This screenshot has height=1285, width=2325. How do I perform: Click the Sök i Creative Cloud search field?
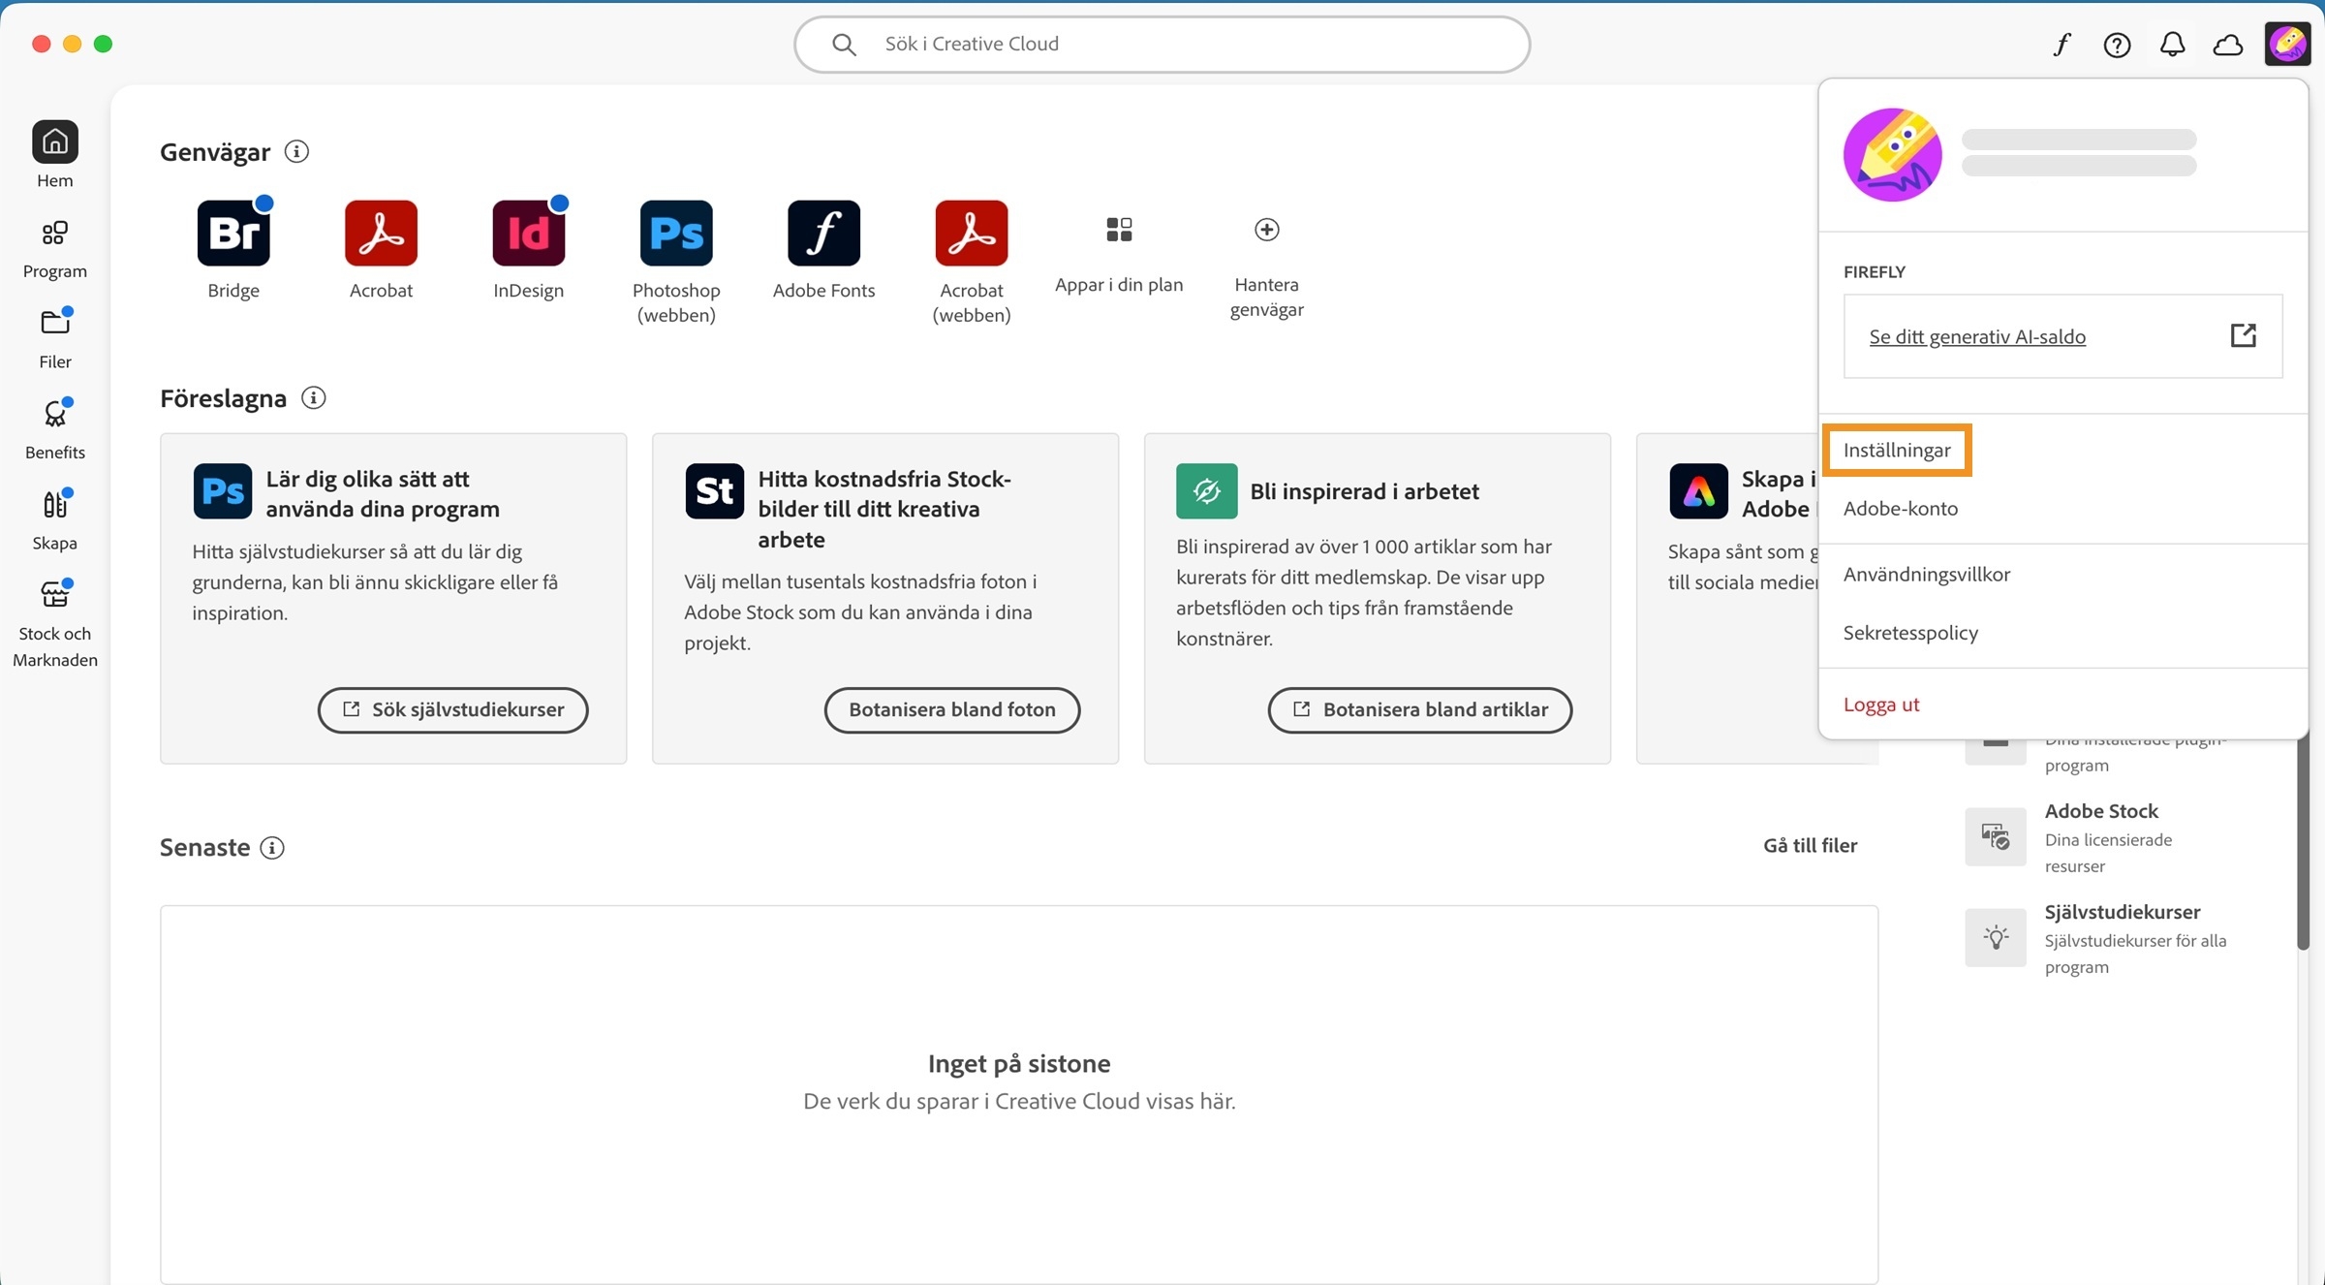tap(1161, 44)
